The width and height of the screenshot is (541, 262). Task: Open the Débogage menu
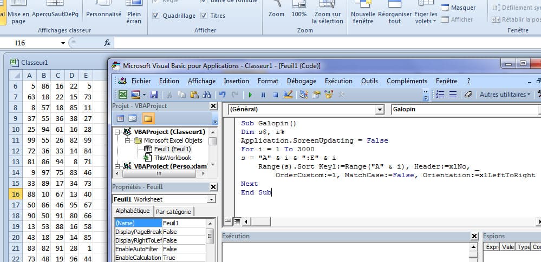click(x=302, y=81)
